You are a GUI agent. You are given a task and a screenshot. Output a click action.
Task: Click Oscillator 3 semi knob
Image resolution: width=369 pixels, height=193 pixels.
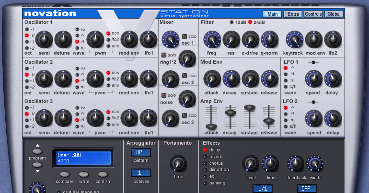(44, 118)
